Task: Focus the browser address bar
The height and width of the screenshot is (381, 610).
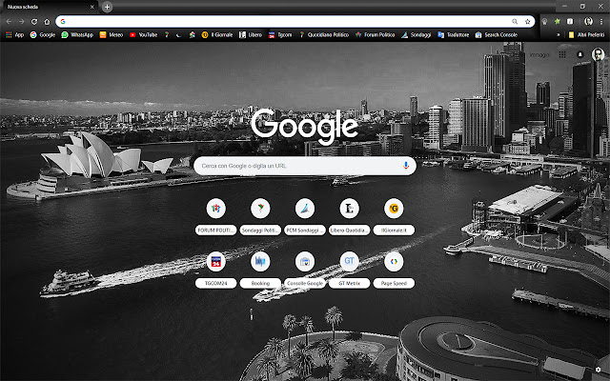Action: point(286,21)
